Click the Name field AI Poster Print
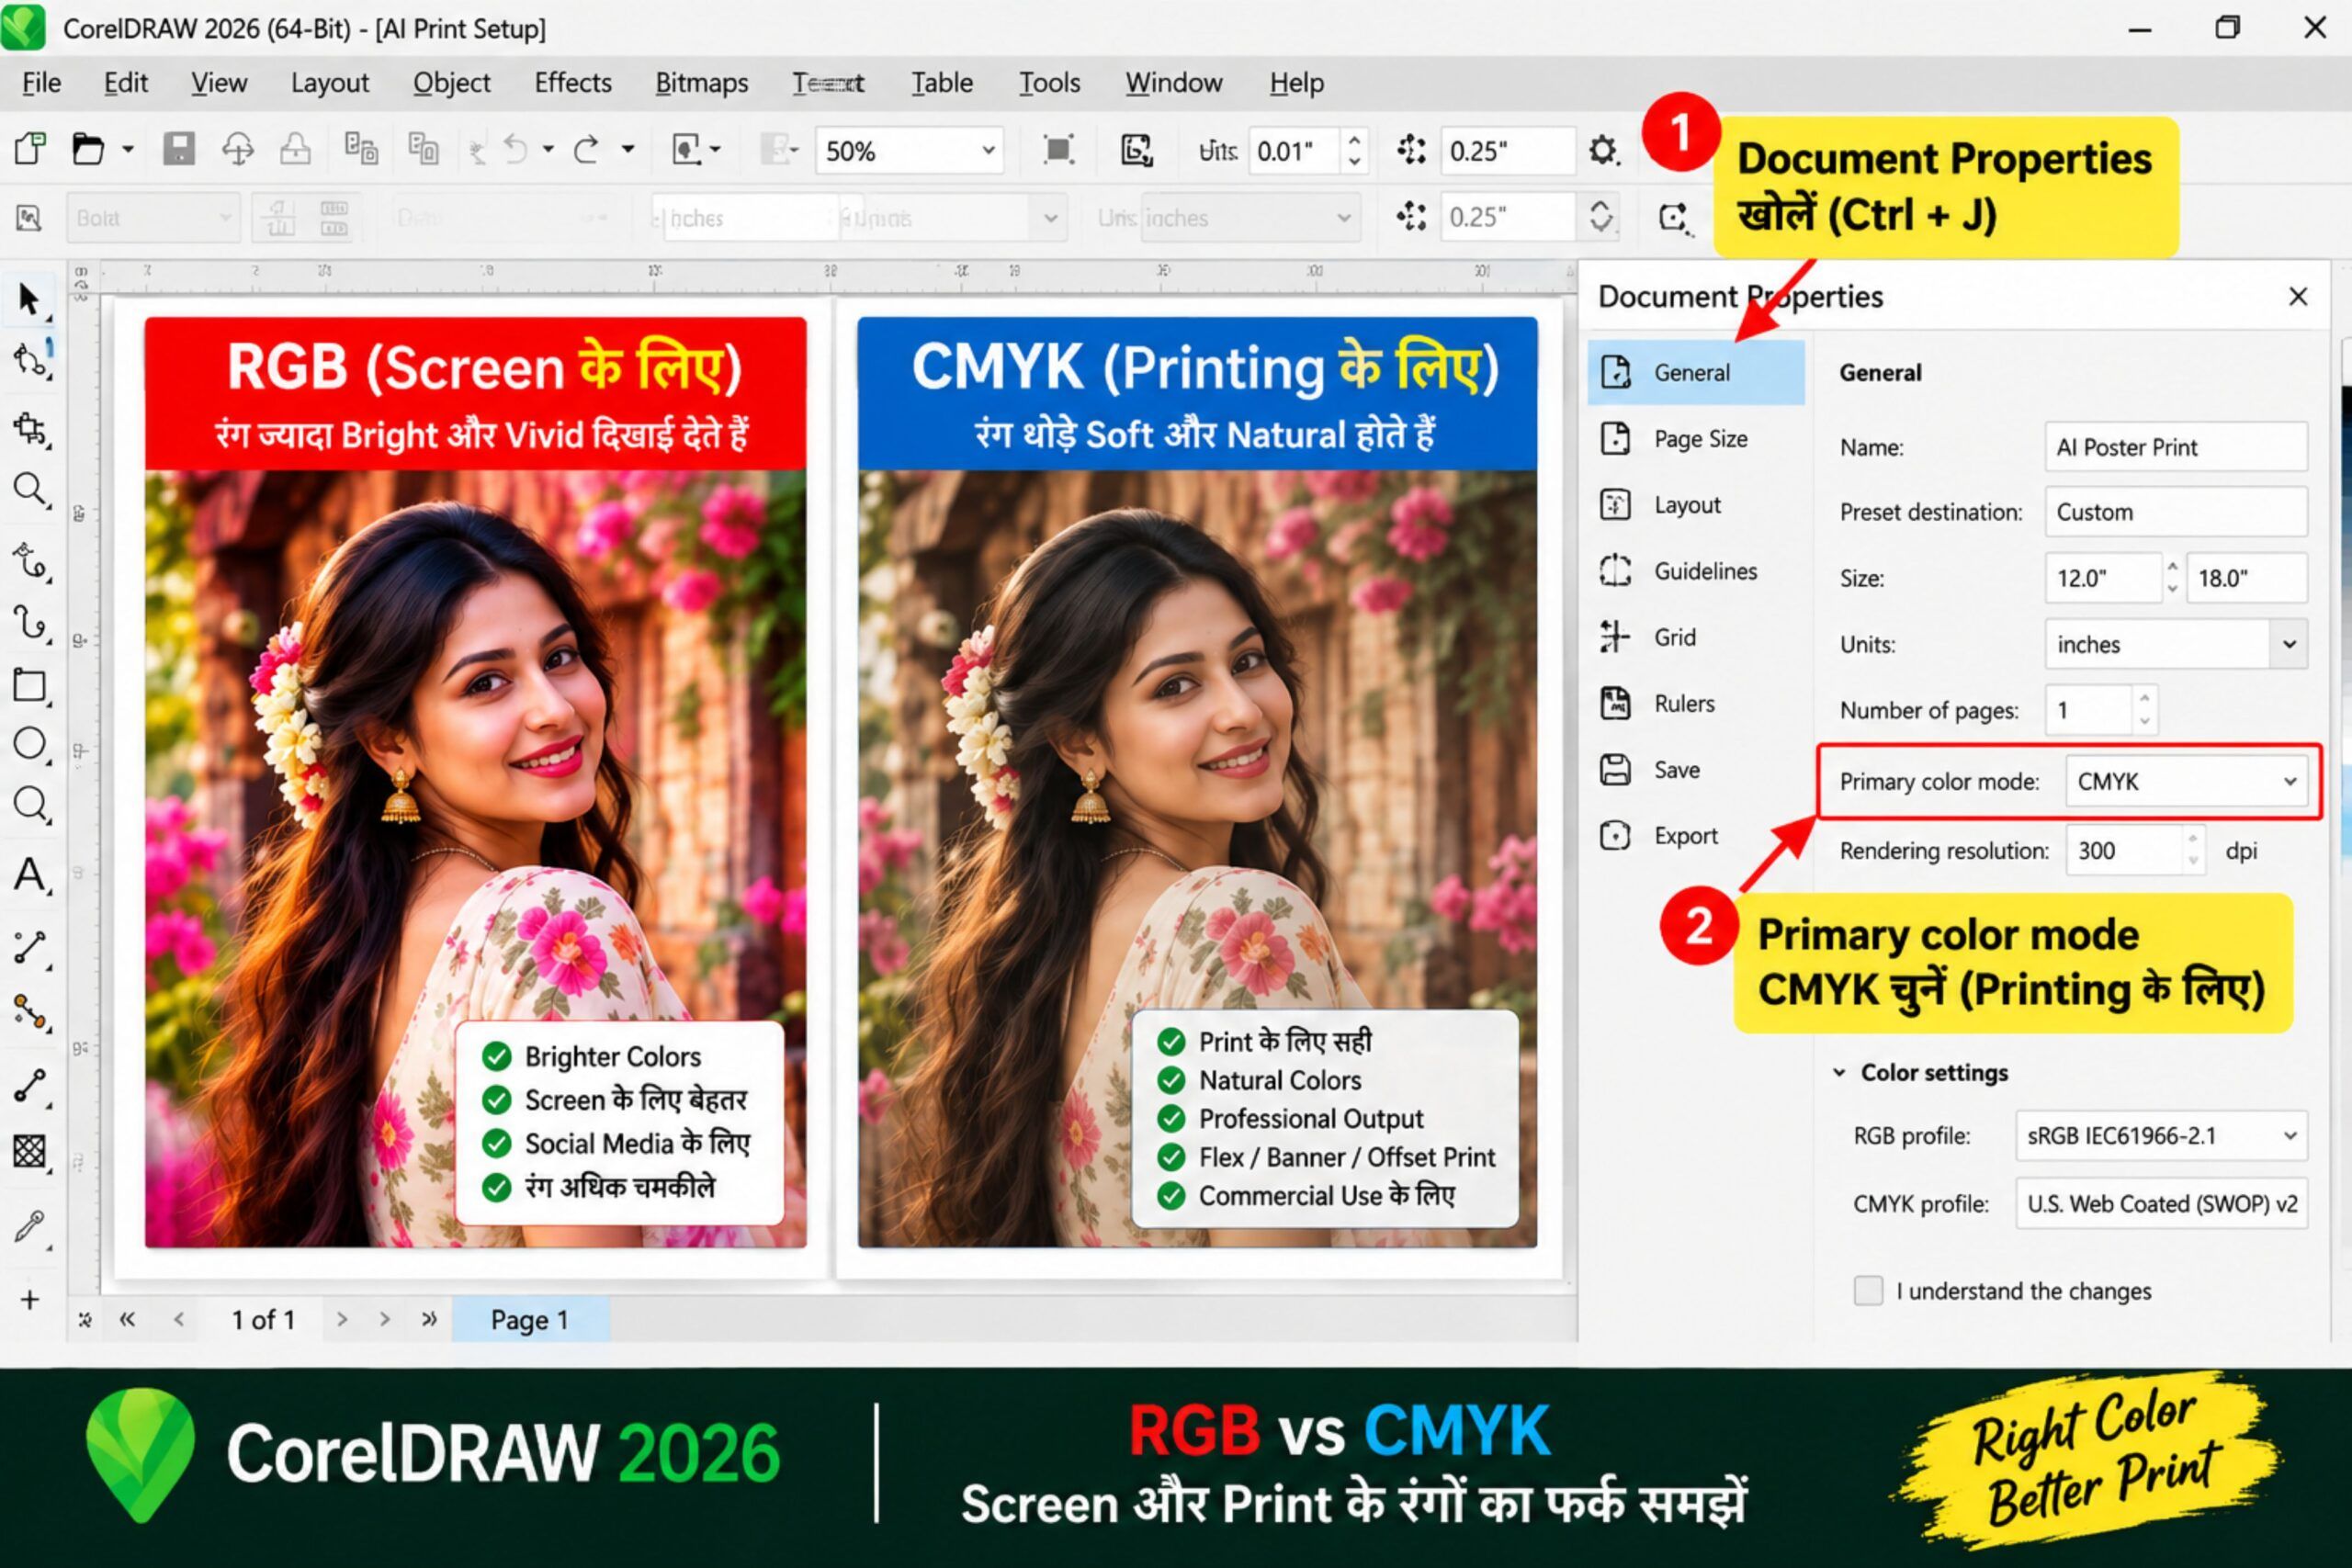The height and width of the screenshot is (1568, 2352). tap(2176, 447)
